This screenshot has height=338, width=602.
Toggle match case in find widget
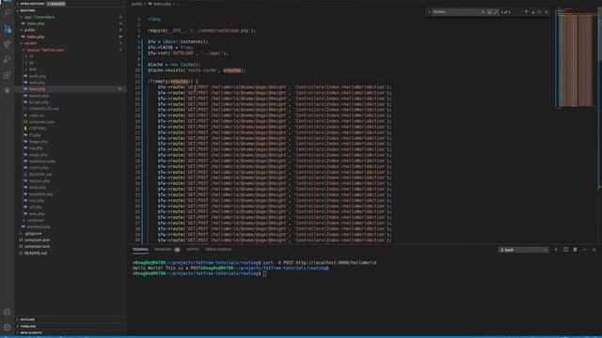483,12
